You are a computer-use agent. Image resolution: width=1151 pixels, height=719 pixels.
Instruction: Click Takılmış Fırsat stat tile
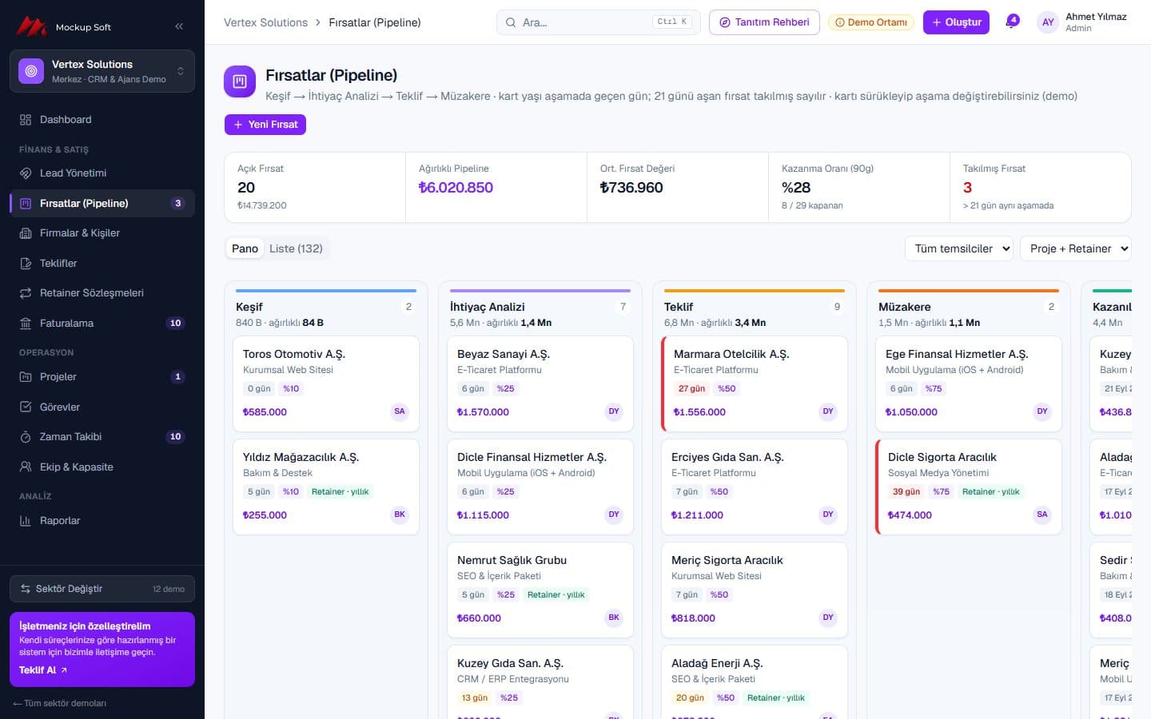coord(1040,188)
